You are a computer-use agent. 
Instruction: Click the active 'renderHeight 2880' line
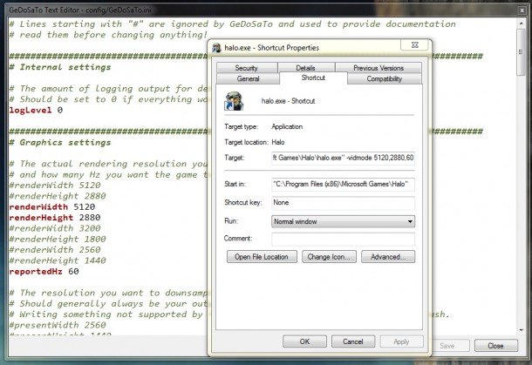point(55,218)
